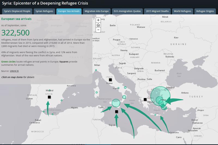Open the Syria's Displaced People tab
Screen dimensions: 218x145
[17, 11]
